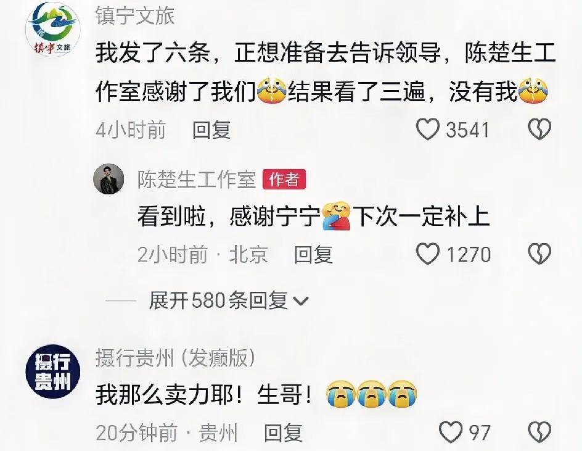582x451 pixels.
Task: Dislike the 摄行贵州 comment using broken heart
Action: point(539,432)
